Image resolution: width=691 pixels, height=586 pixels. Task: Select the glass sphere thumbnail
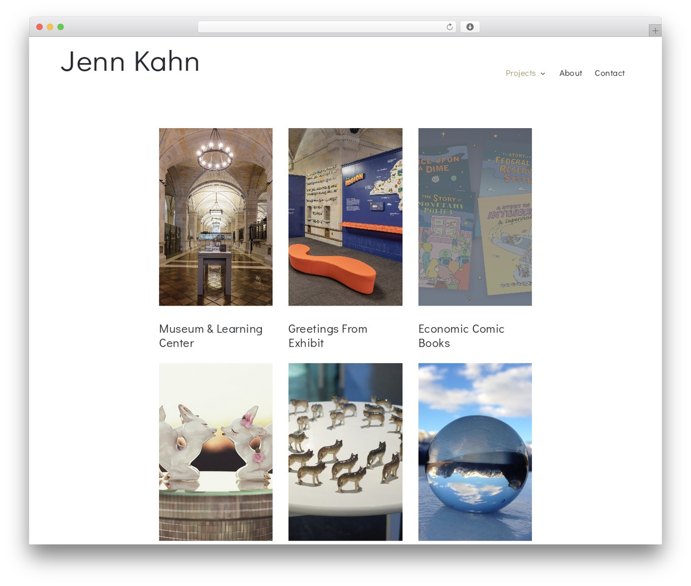click(475, 452)
